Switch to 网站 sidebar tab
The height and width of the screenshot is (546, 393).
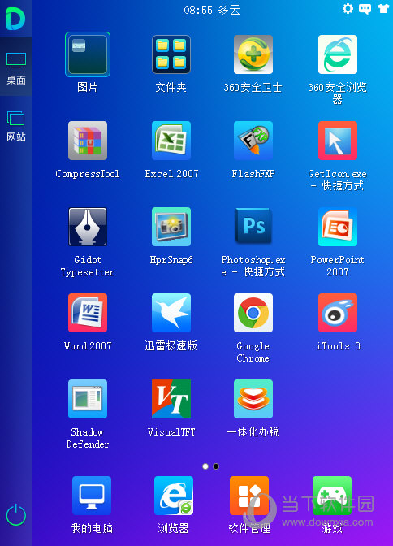tap(16, 127)
